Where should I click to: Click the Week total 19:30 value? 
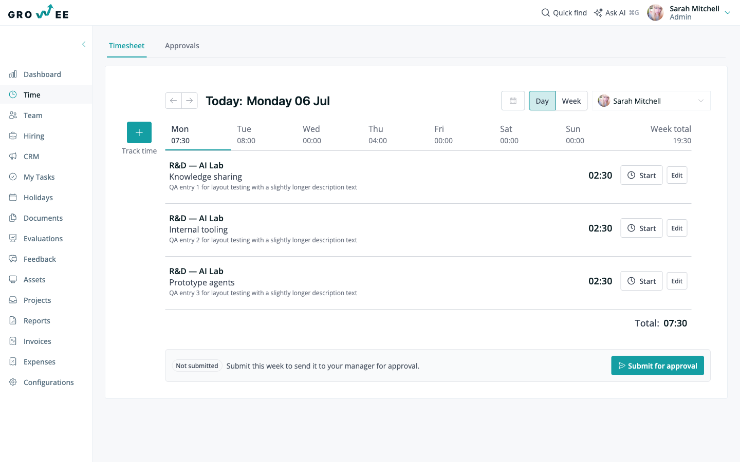pyautogui.click(x=682, y=141)
